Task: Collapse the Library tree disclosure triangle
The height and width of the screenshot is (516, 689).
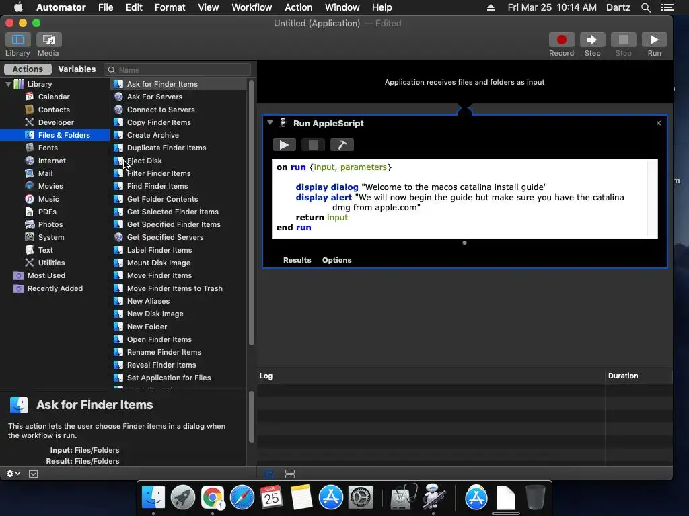Action: (x=8, y=84)
